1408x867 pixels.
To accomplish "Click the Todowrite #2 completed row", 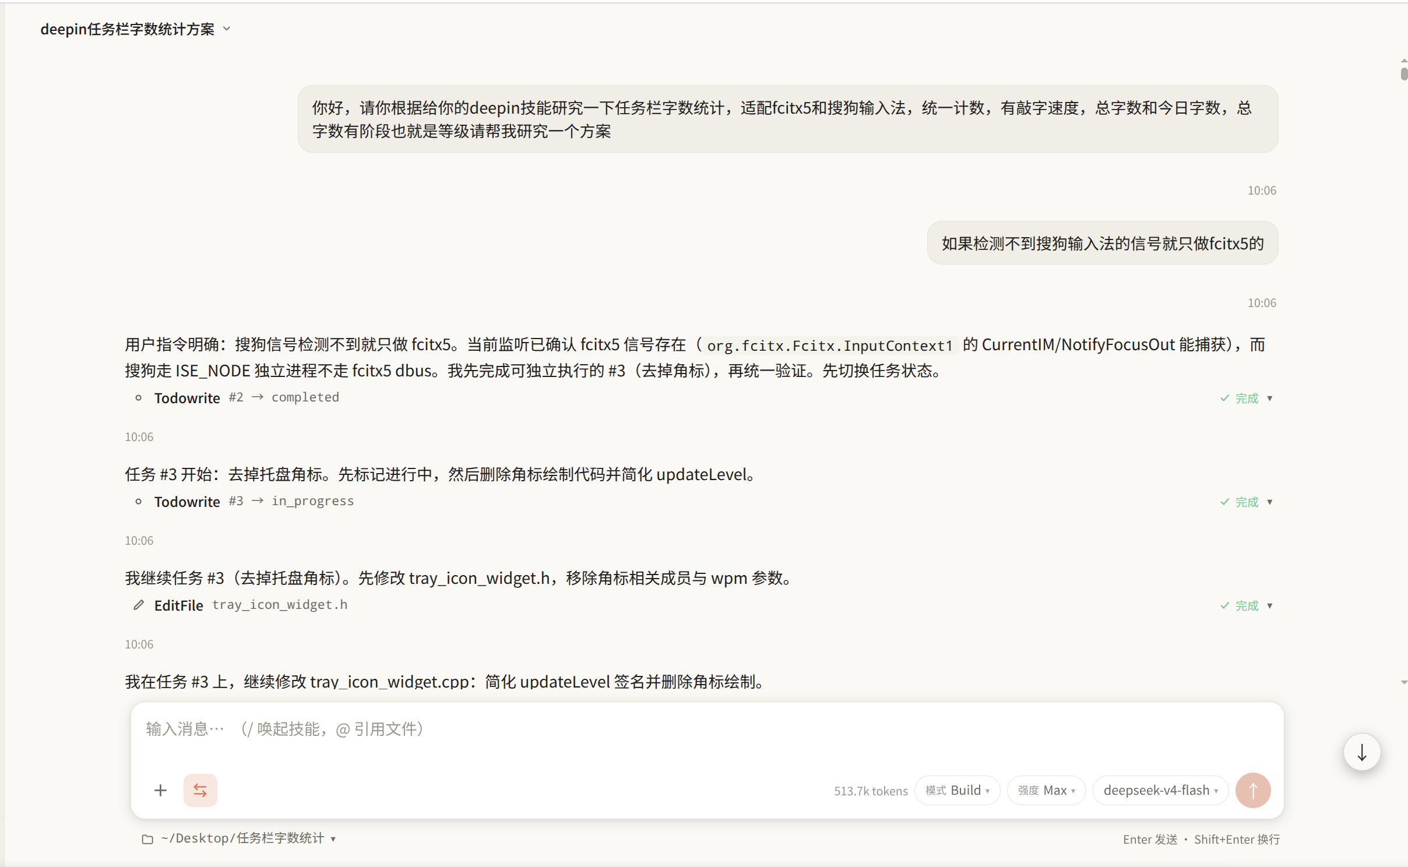I will [x=702, y=398].
